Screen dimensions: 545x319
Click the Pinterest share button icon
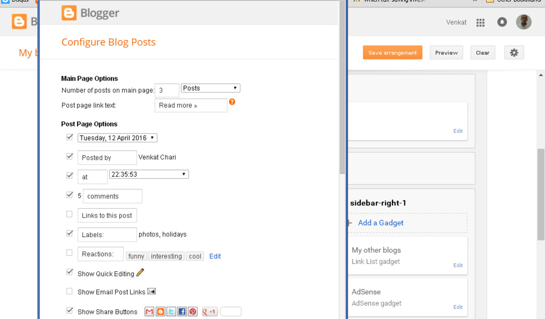pyautogui.click(x=193, y=311)
